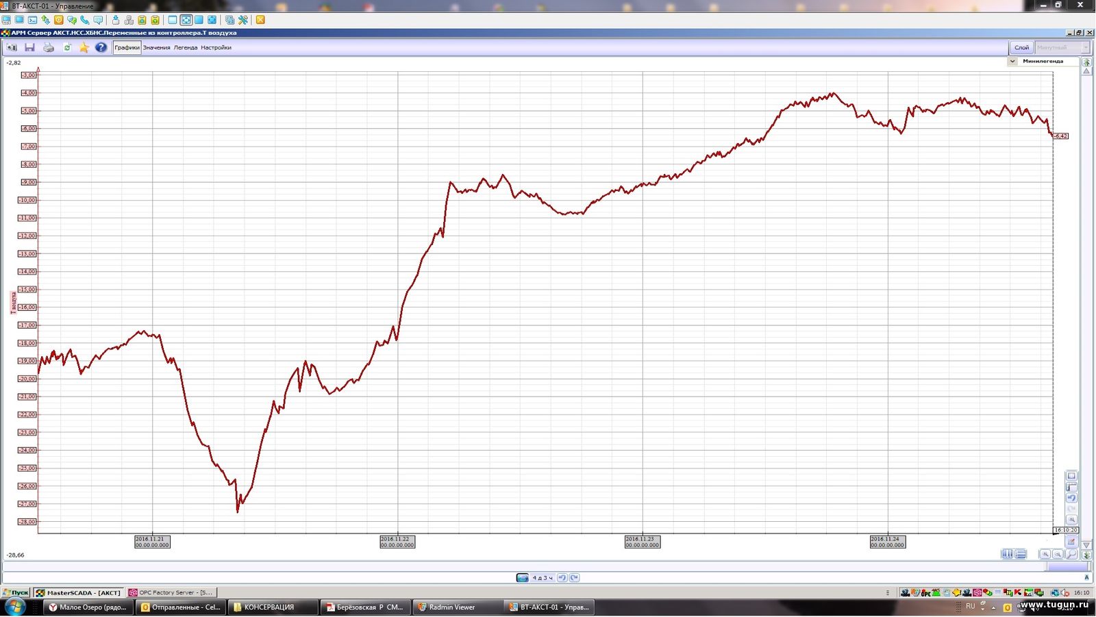Image resolution: width=1096 pixels, height=617 pixels.
Task: Click the forward arrow beside 4 д 3 ч
Action: coord(574,577)
